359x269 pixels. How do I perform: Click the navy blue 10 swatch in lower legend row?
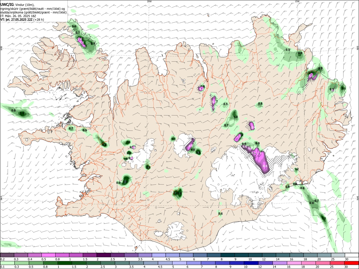(x=250, y=263)
